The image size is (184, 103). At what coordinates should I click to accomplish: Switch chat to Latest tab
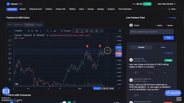163,47
